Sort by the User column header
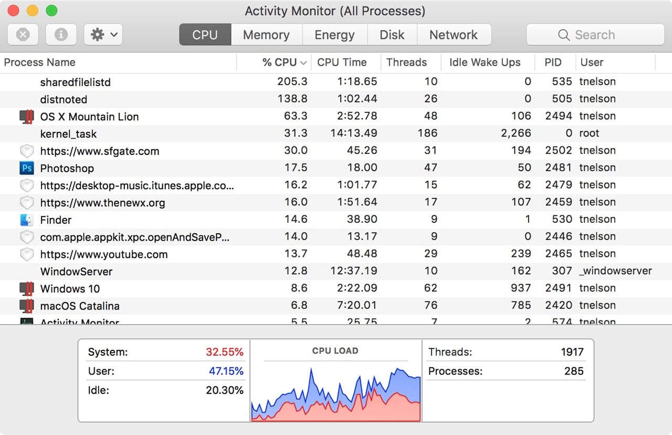Viewport: 672px width, 435px height. click(x=615, y=62)
